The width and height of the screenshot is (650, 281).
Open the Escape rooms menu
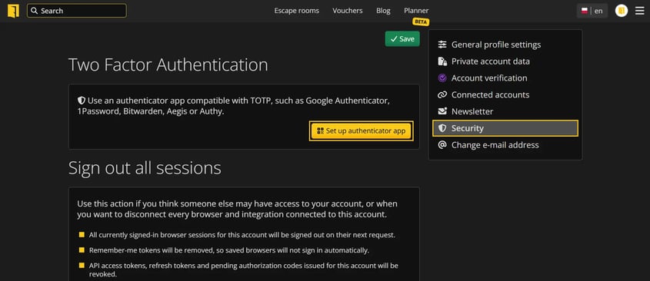296,11
